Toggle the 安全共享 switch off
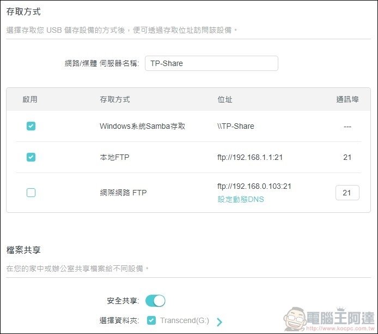 point(155,301)
